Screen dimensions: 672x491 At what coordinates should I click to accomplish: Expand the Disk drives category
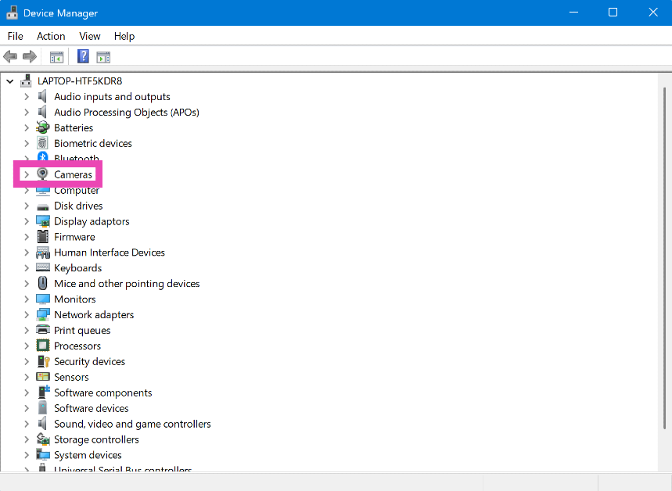[27, 206]
